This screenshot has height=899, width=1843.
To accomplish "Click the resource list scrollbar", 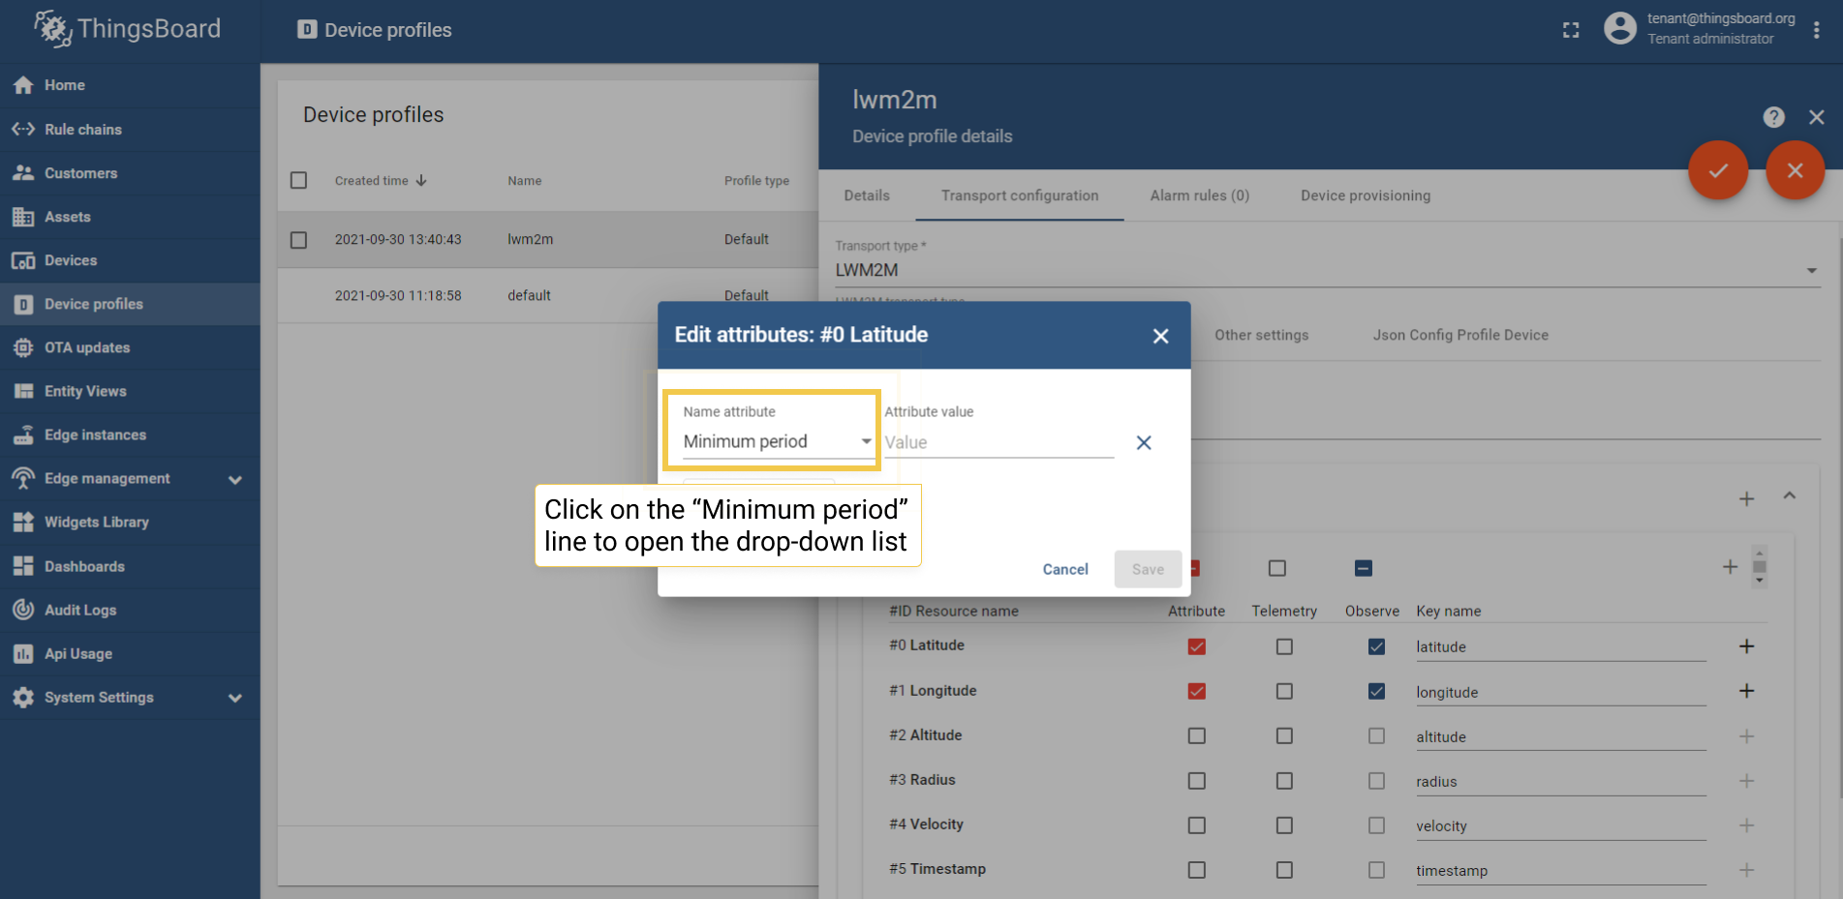I will click(1760, 567).
